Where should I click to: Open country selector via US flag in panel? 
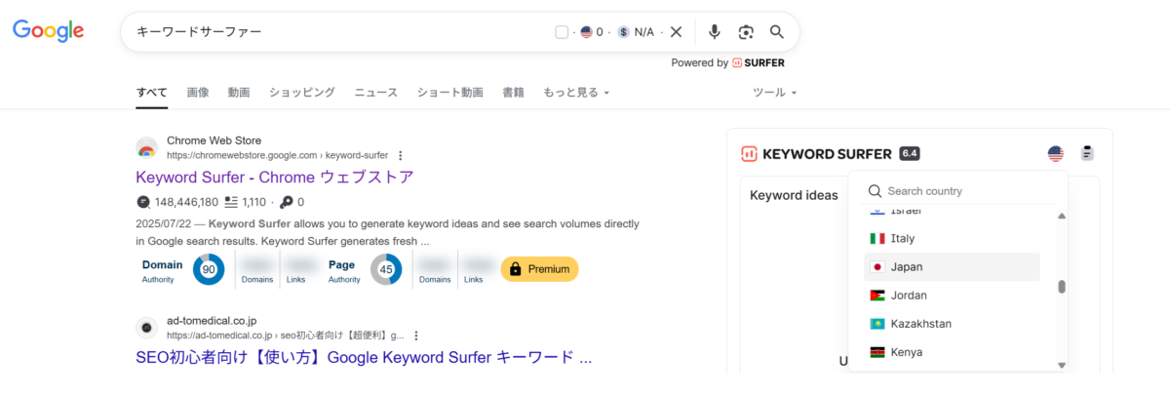[x=1055, y=153]
